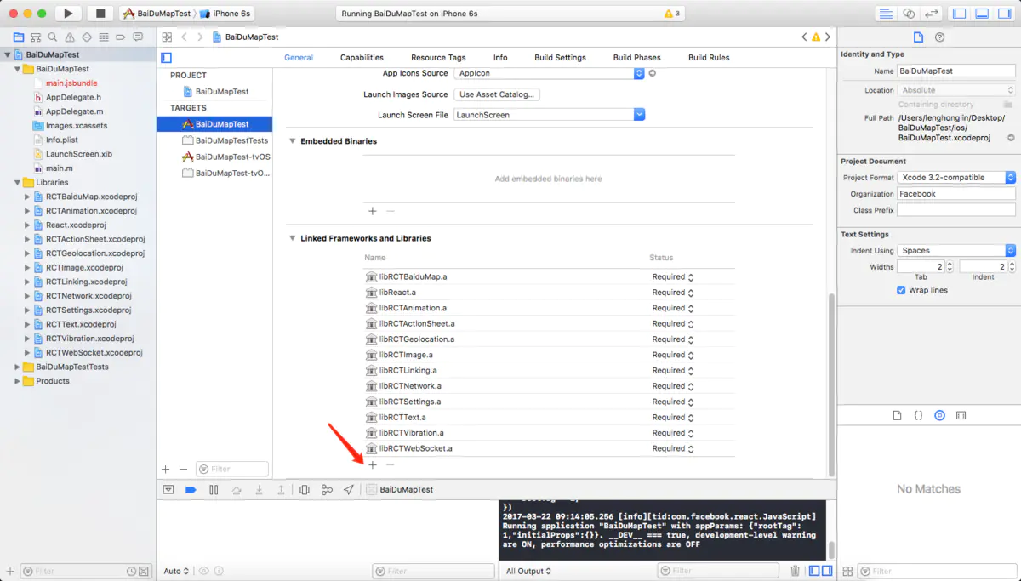Viewport: 1021px width, 581px height.
Task: Click the Run (play) button
Action: [x=68, y=14]
